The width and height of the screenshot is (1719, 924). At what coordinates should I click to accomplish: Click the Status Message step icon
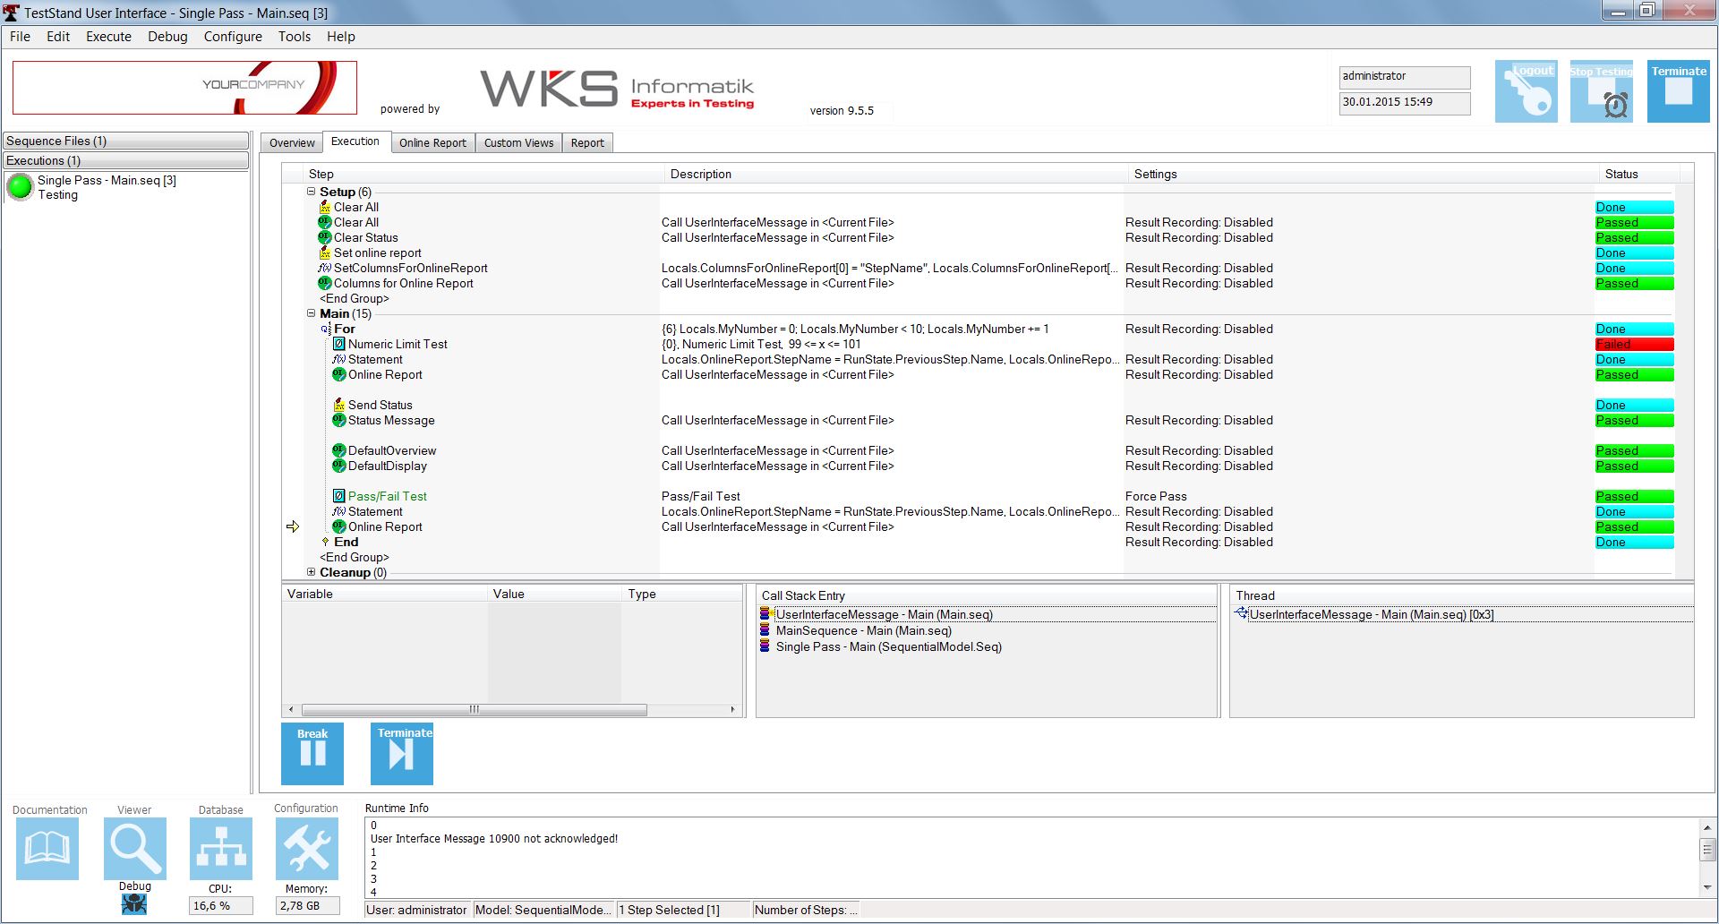pyautogui.click(x=339, y=420)
